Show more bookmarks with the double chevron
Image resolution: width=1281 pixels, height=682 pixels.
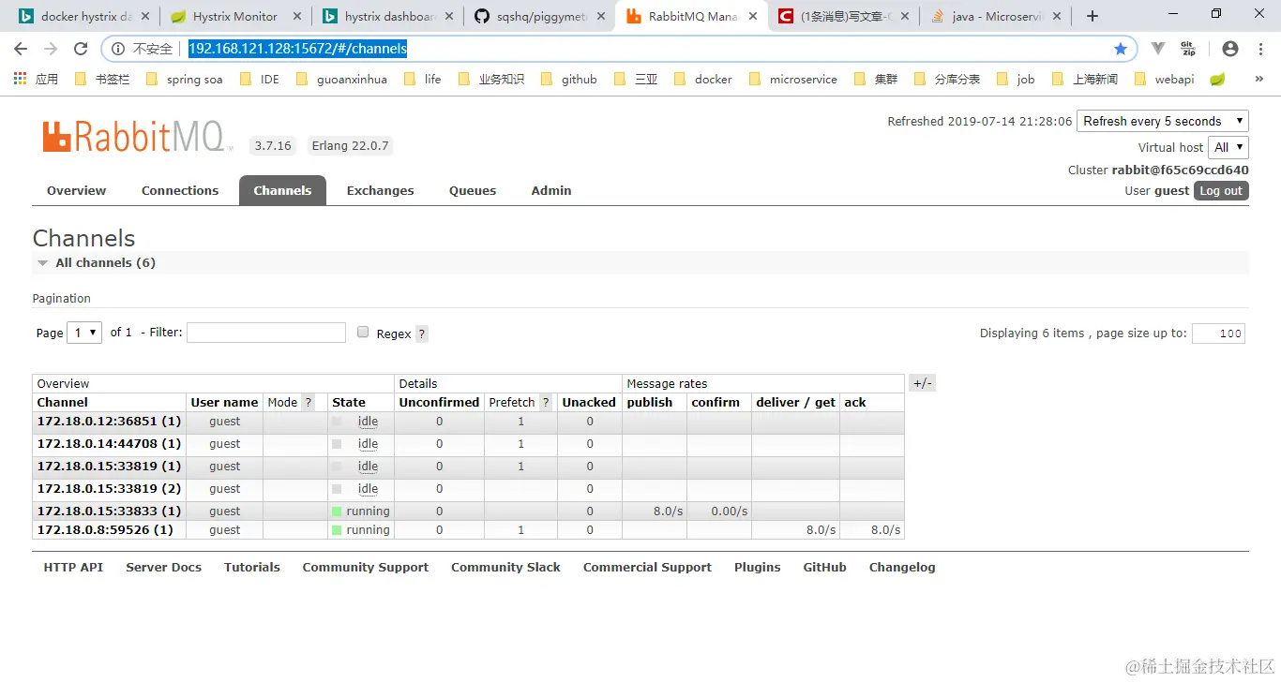tap(1258, 79)
